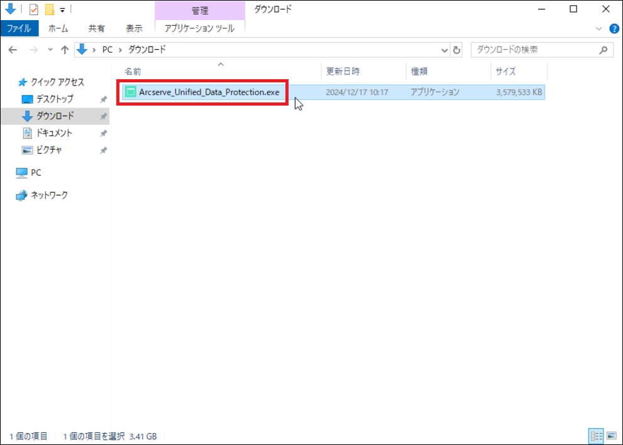The image size is (623, 445).
Task: Sort by the 種類 column header
Action: tap(419, 72)
